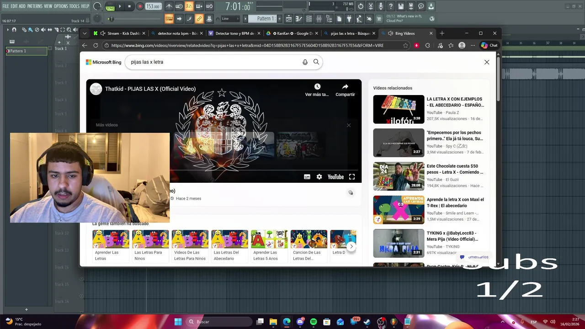Toggle video fullscreen icon
The height and width of the screenshot is (329, 585).
pyautogui.click(x=352, y=177)
